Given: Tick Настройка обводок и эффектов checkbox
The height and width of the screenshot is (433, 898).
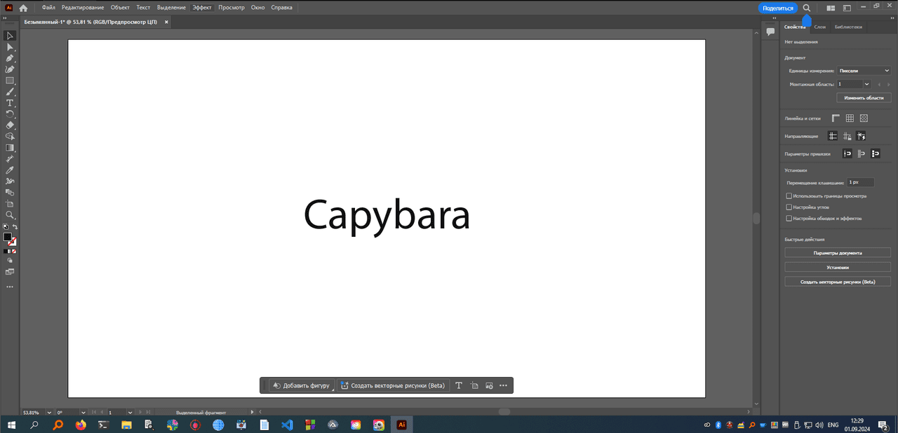Looking at the screenshot, I should point(789,219).
